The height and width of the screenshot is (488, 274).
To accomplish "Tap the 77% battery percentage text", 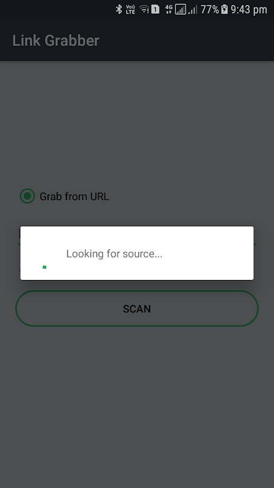I will pyautogui.click(x=209, y=9).
